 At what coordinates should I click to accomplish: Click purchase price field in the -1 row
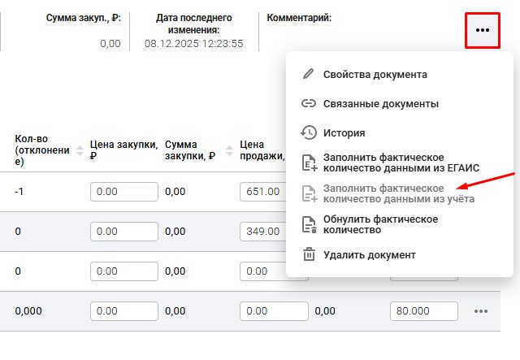124,192
